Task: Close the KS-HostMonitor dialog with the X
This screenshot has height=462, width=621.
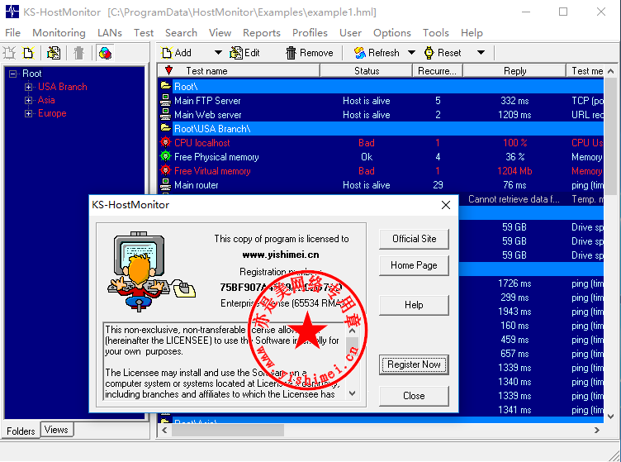Action: click(446, 205)
